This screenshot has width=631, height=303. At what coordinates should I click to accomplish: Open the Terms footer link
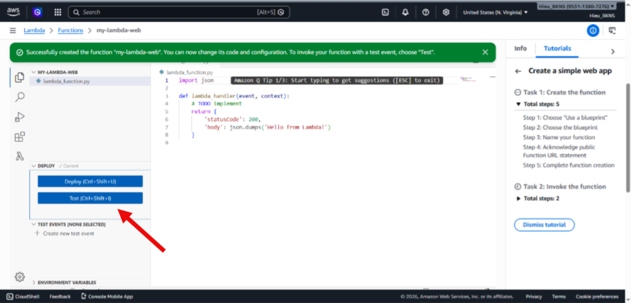558,297
